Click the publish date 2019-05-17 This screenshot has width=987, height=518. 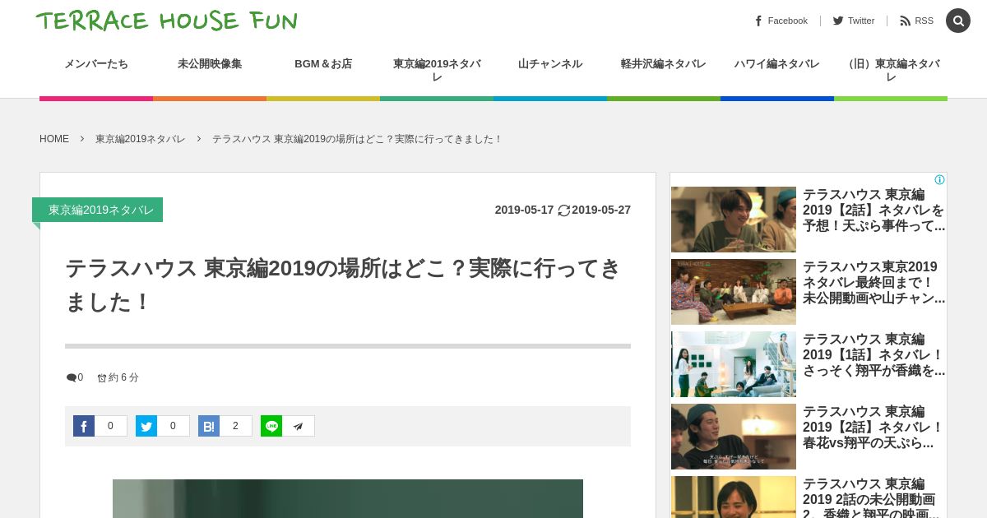click(524, 210)
